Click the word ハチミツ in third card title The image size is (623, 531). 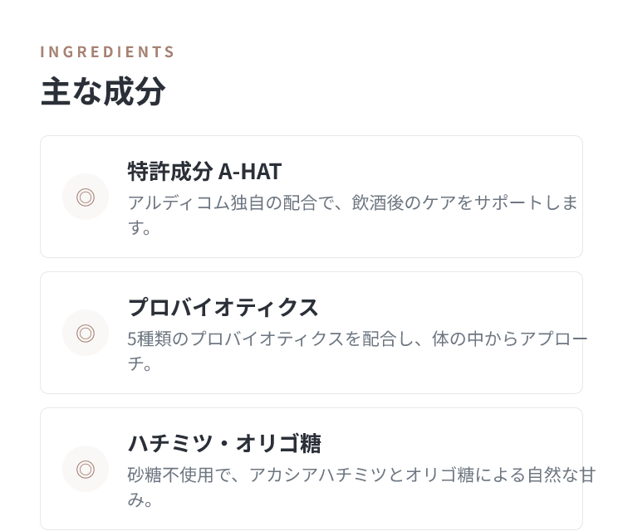coord(170,444)
